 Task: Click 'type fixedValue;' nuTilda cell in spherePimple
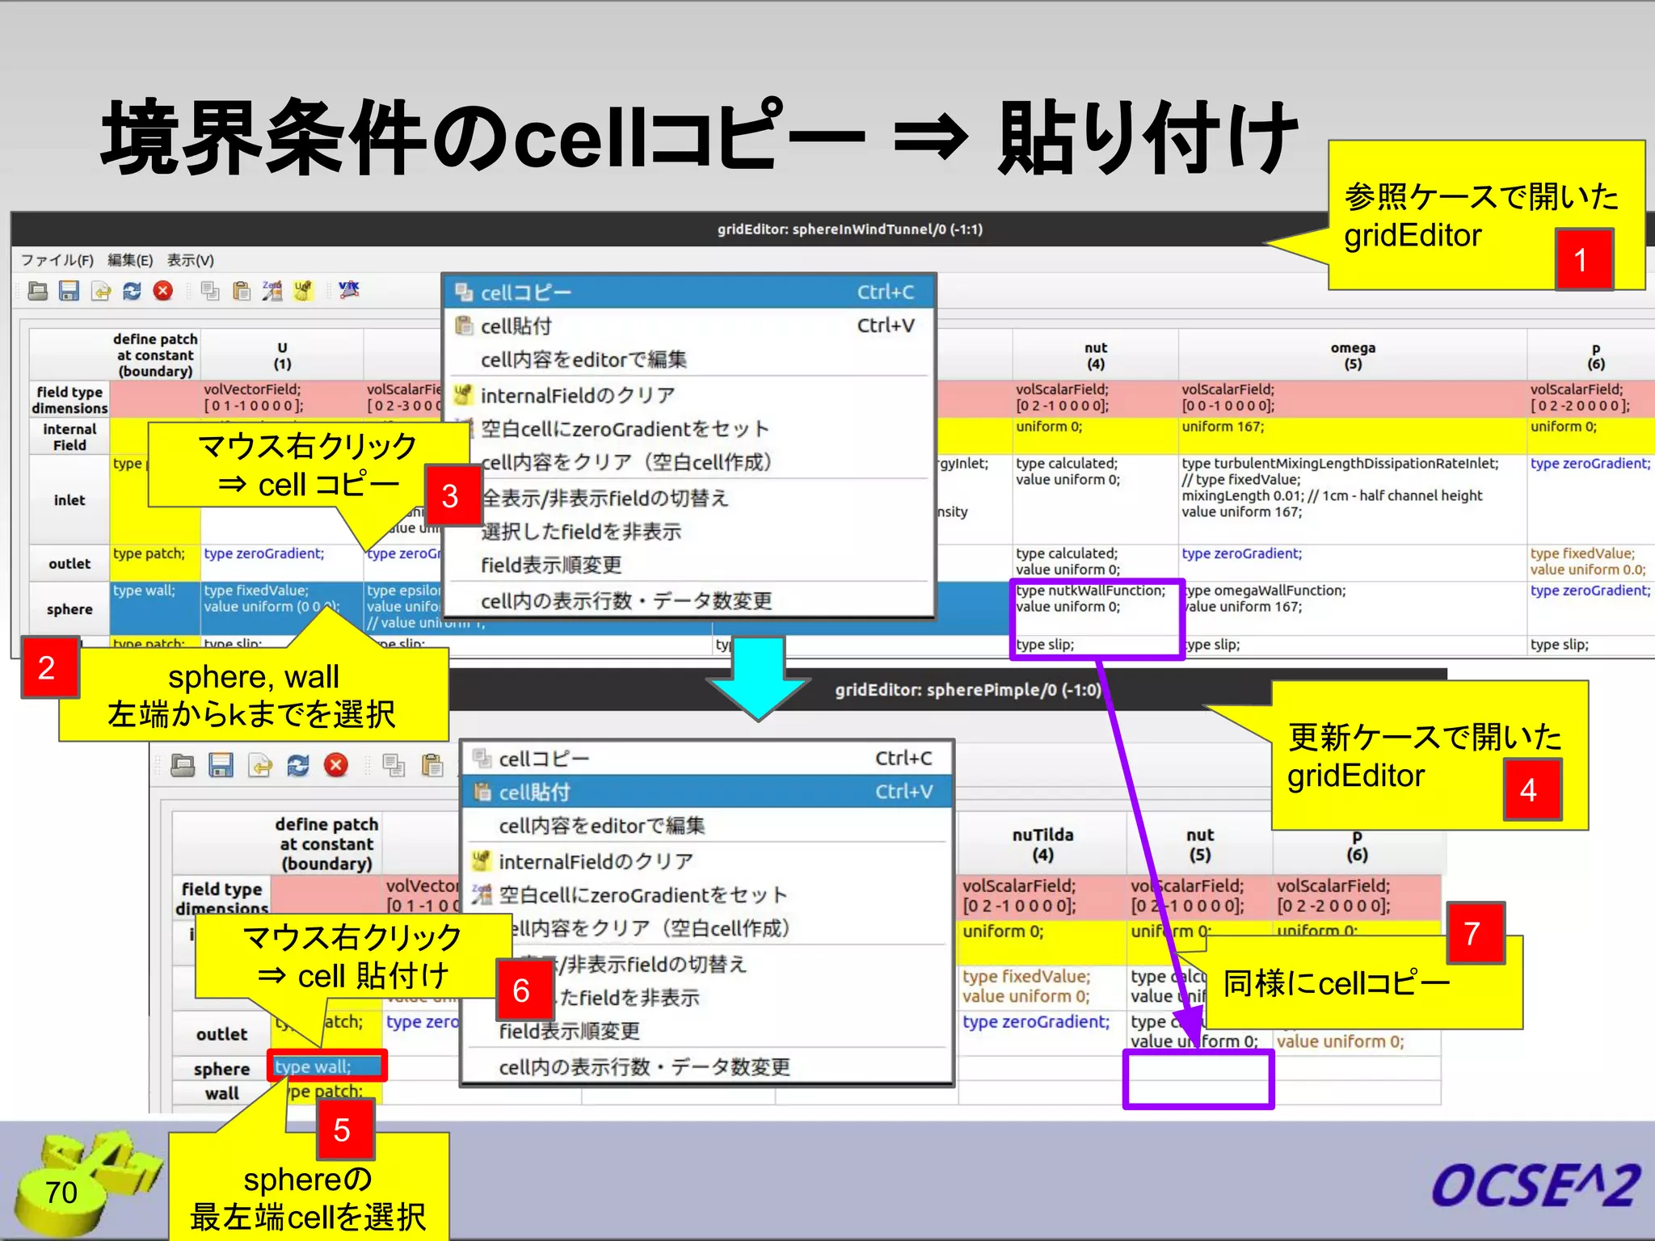pos(1042,986)
